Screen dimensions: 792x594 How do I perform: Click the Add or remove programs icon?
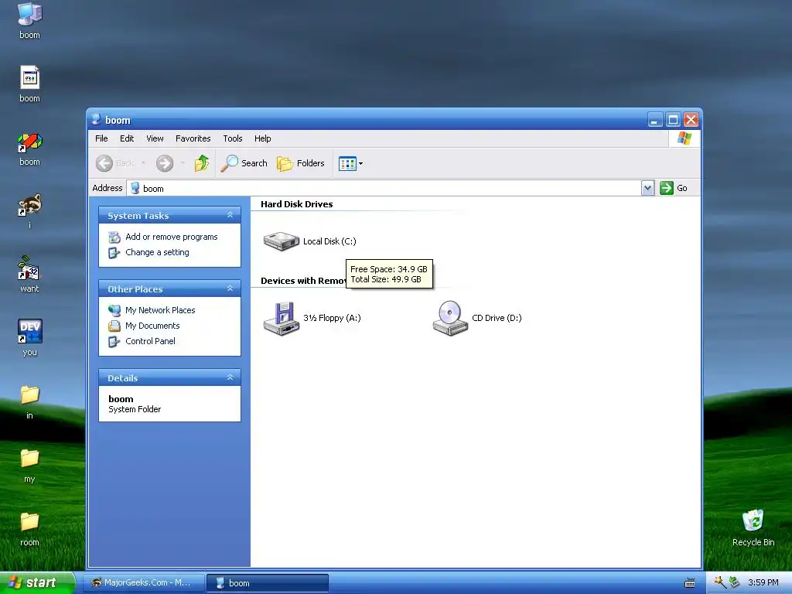point(114,237)
